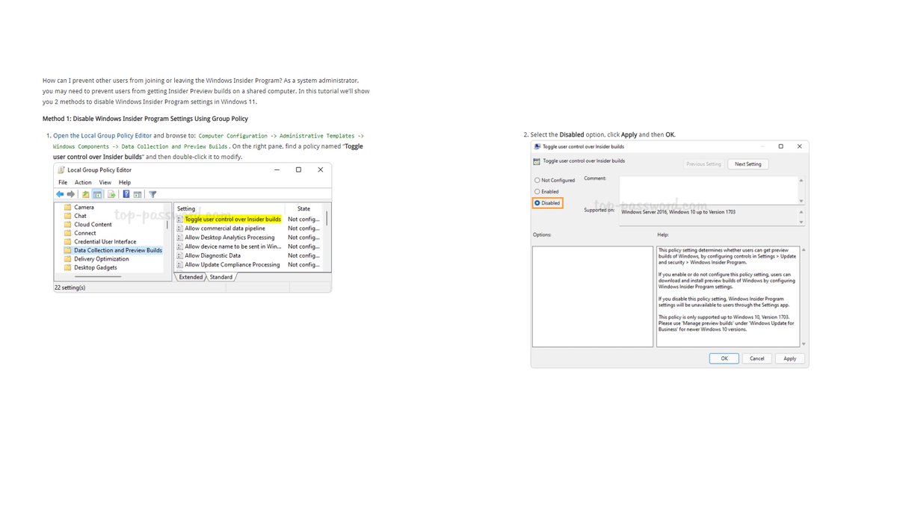Open the File menu in Group Policy Editor

[63, 182]
